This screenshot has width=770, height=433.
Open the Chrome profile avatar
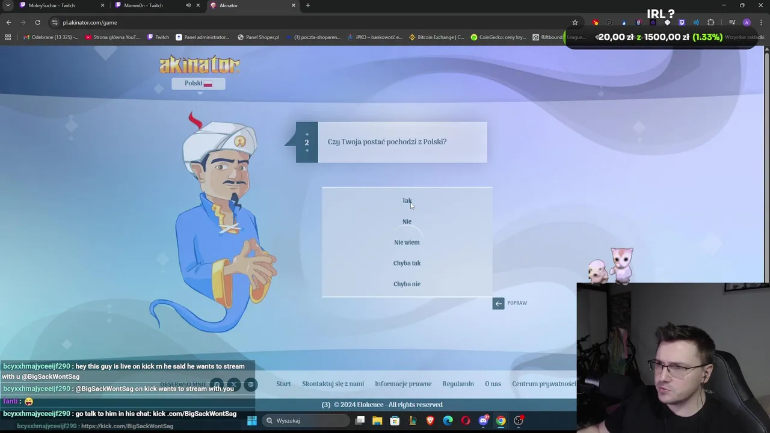pos(747,22)
